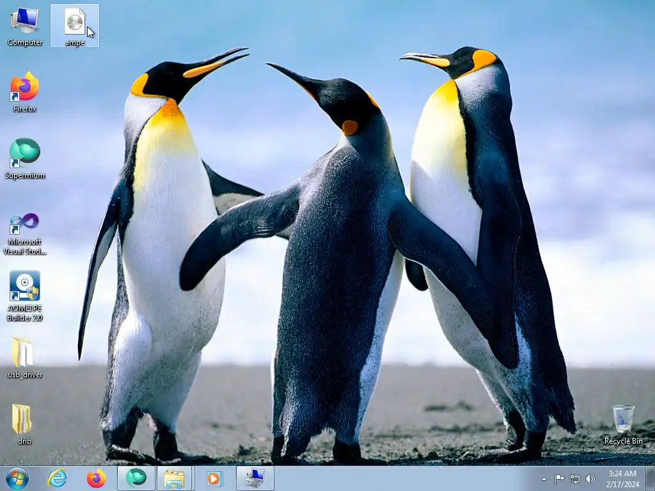Open the Action Center flag icon
This screenshot has width=655, height=491.
click(x=559, y=479)
